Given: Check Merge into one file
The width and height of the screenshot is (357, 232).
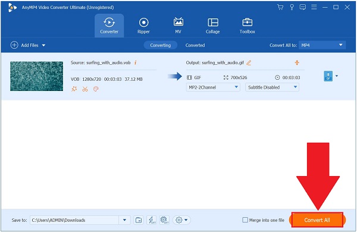Looking at the screenshot, I should (x=245, y=220).
